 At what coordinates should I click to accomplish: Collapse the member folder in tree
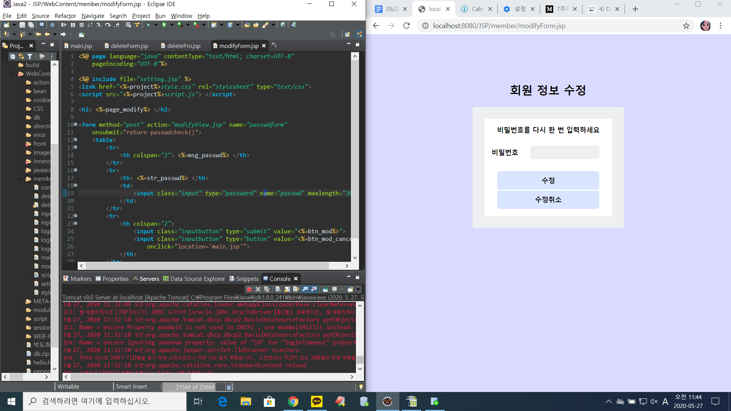[21, 179]
